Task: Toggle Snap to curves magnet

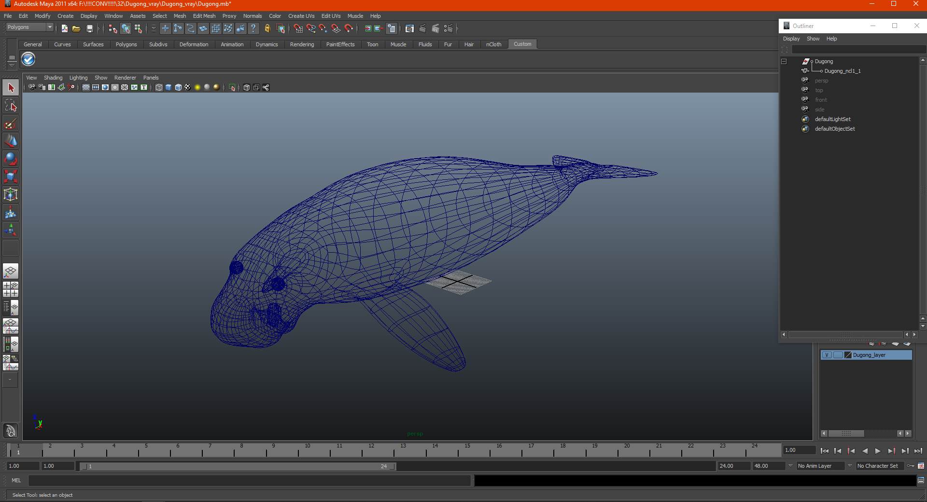Action: (x=311, y=28)
